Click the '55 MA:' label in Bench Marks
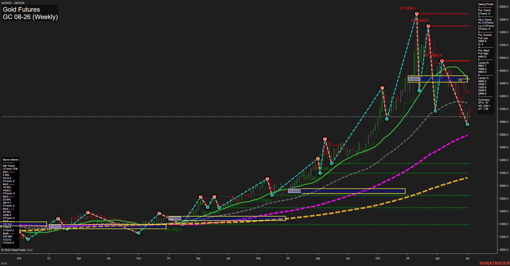The image size is (510, 266). click(x=7, y=212)
